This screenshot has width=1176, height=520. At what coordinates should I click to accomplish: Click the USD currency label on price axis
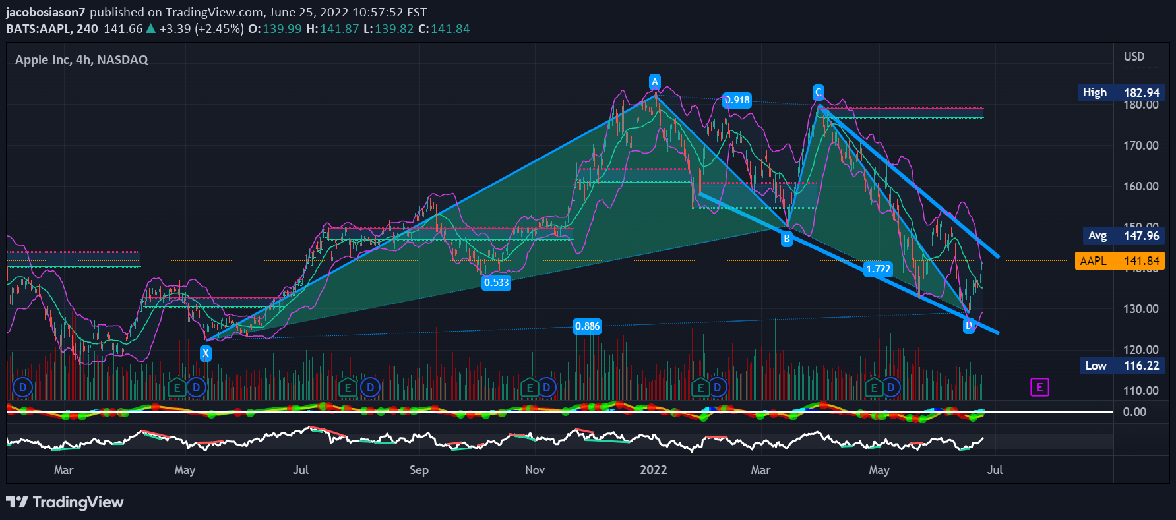(1134, 57)
